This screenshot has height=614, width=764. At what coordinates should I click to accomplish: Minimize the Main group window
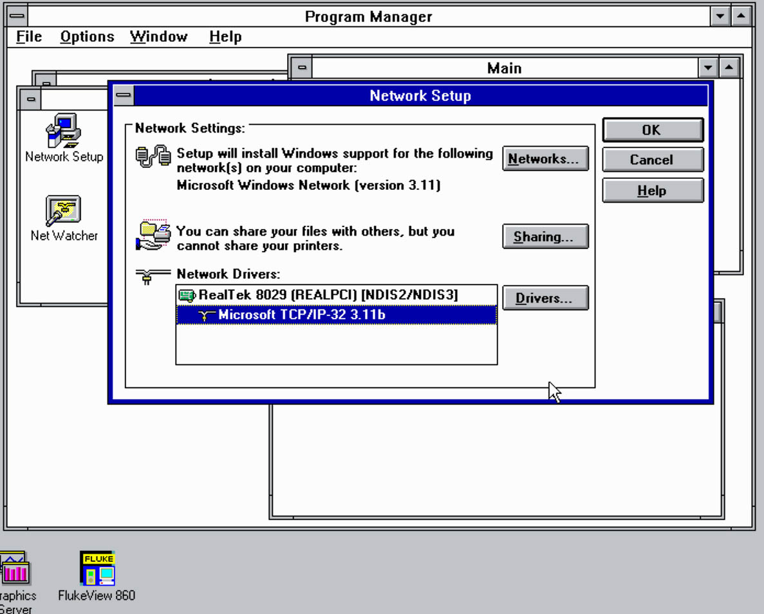[x=708, y=68]
